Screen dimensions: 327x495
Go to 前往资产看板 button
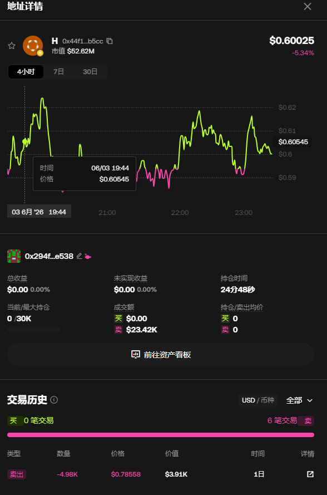click(x=161, y=355)
